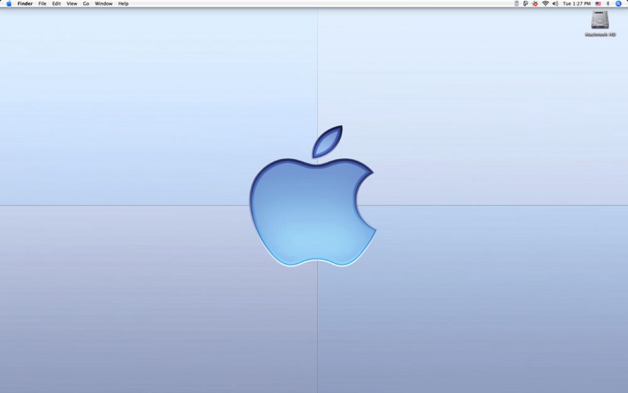Open Spotlight search

point(618,4)
